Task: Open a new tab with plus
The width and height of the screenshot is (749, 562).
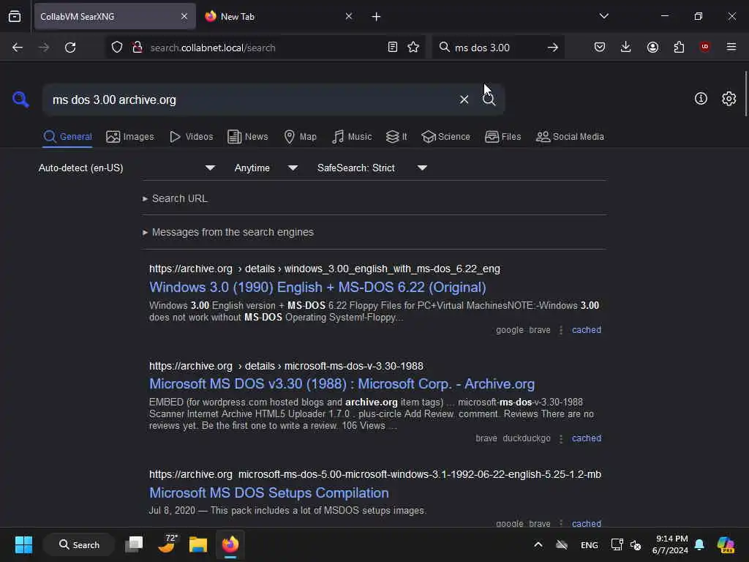Action: (376, 17)
